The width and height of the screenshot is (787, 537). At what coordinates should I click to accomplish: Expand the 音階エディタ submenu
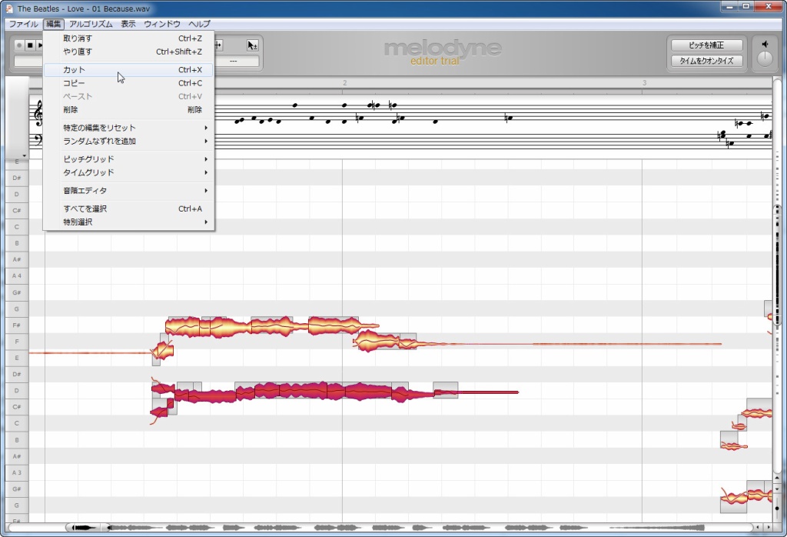pos(129,190)
